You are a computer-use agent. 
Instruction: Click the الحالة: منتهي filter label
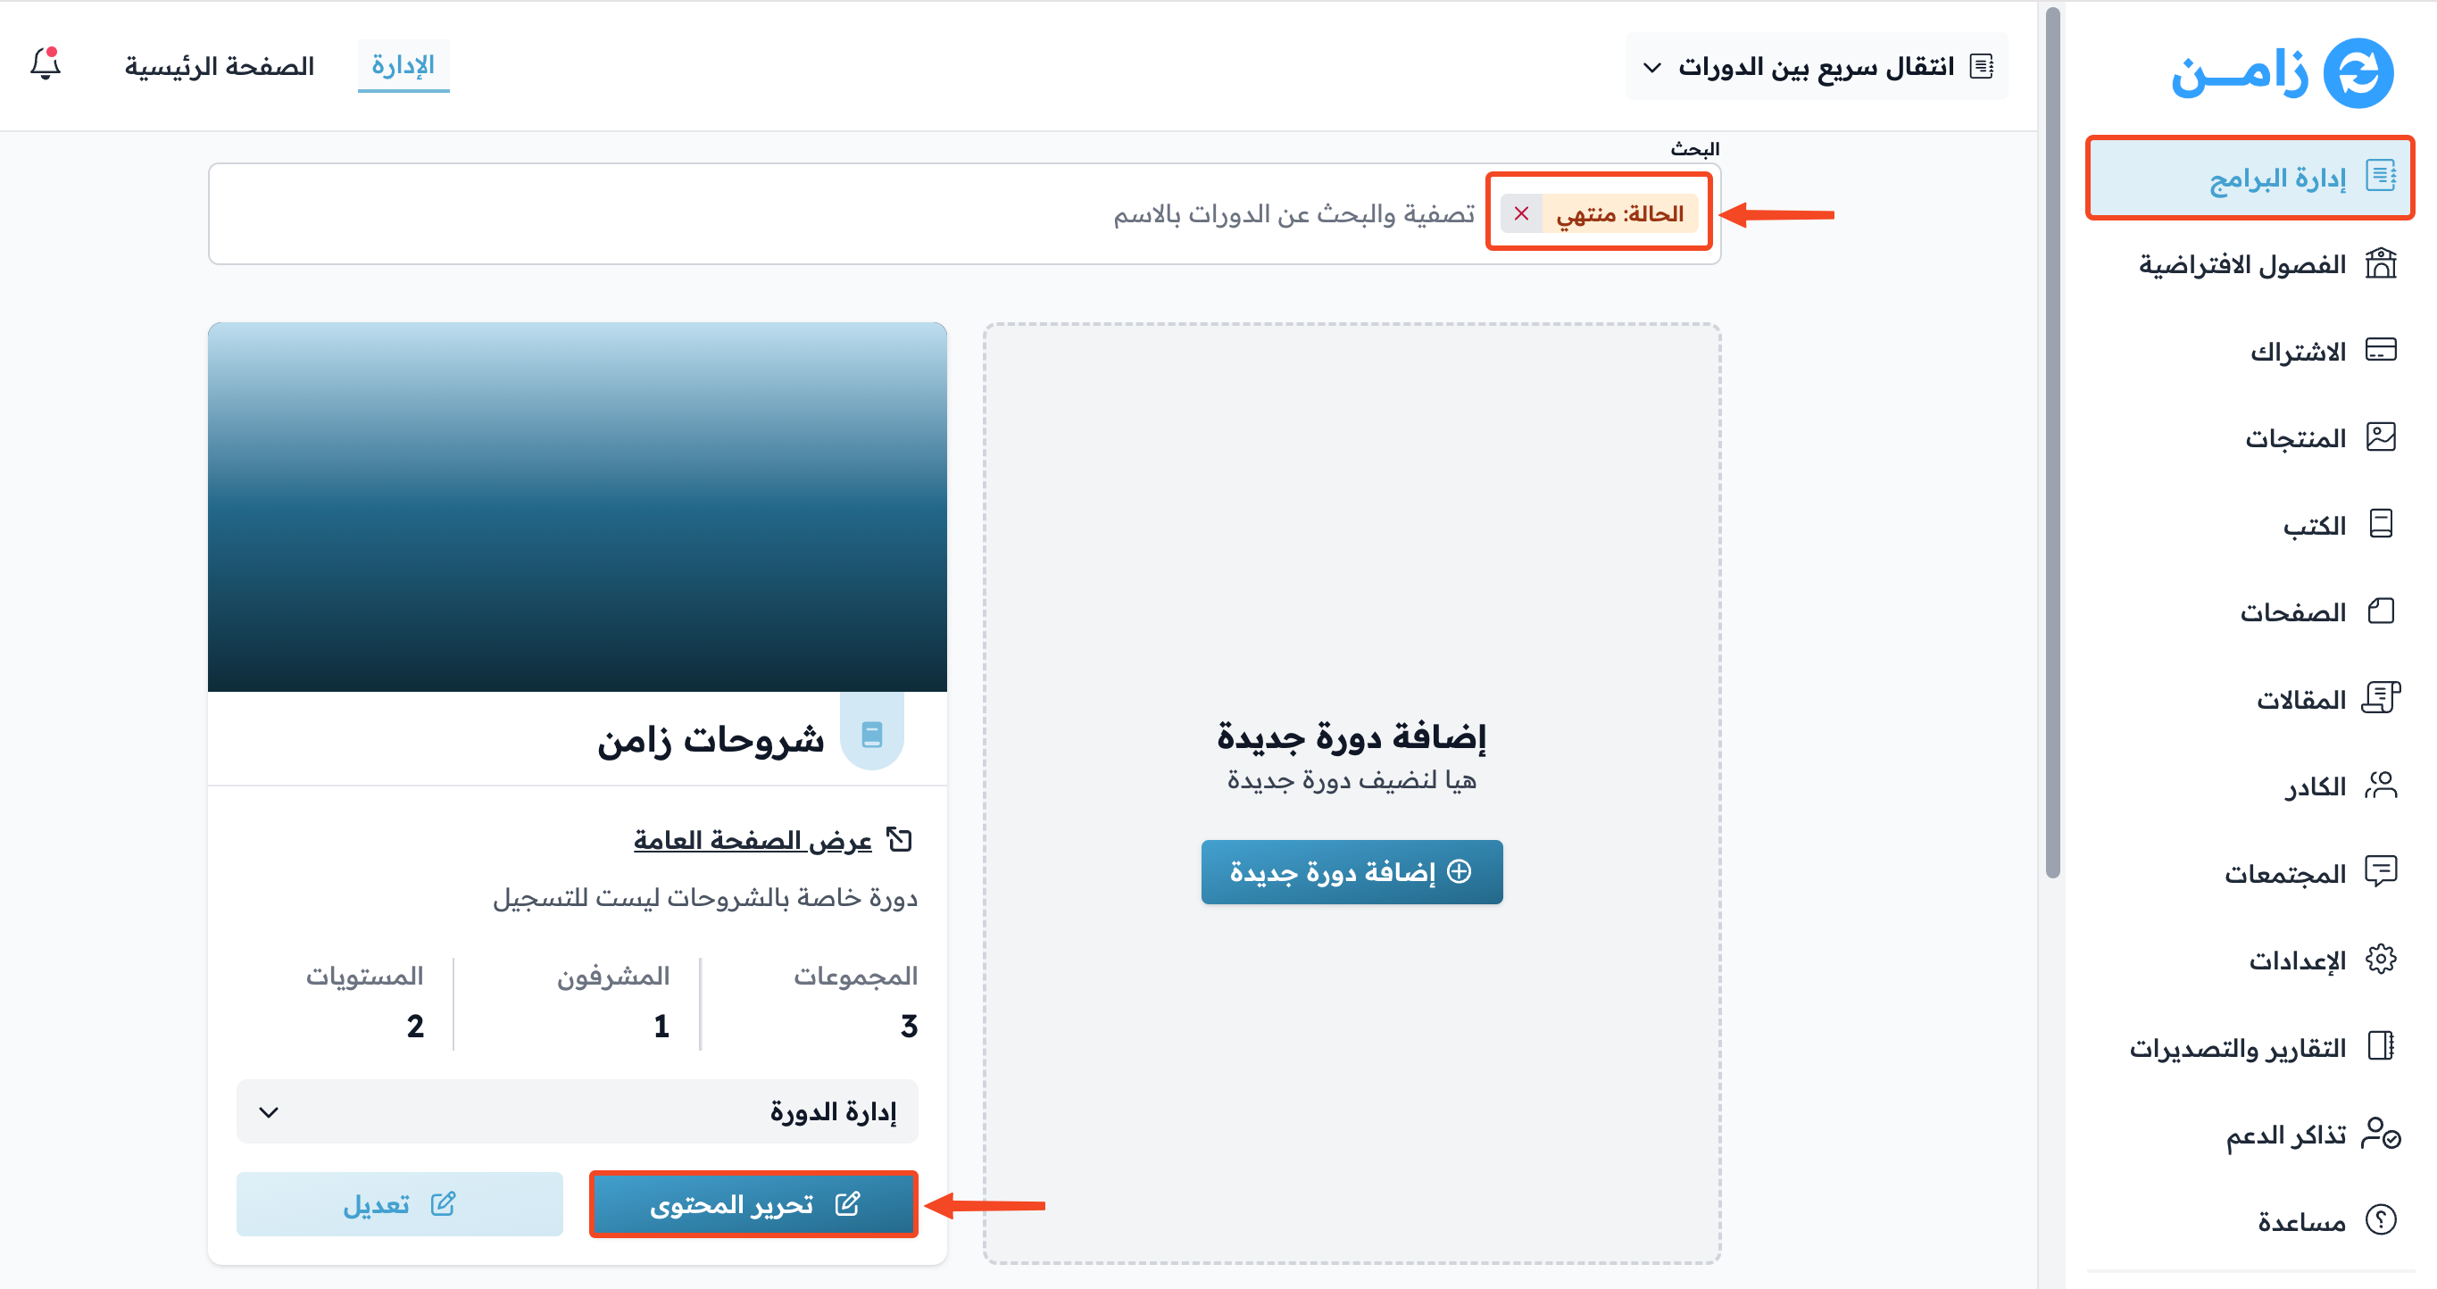(1619, 213)
